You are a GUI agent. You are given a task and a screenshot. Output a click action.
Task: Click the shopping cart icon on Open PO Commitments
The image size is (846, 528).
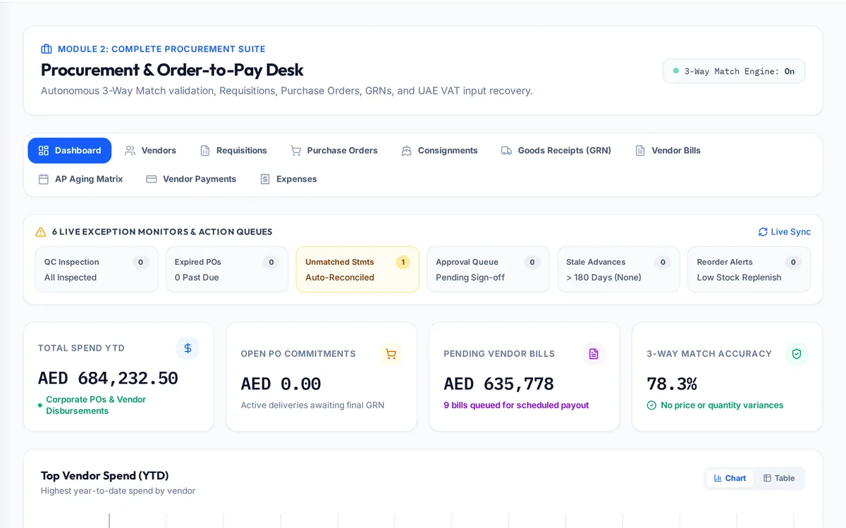391,353
